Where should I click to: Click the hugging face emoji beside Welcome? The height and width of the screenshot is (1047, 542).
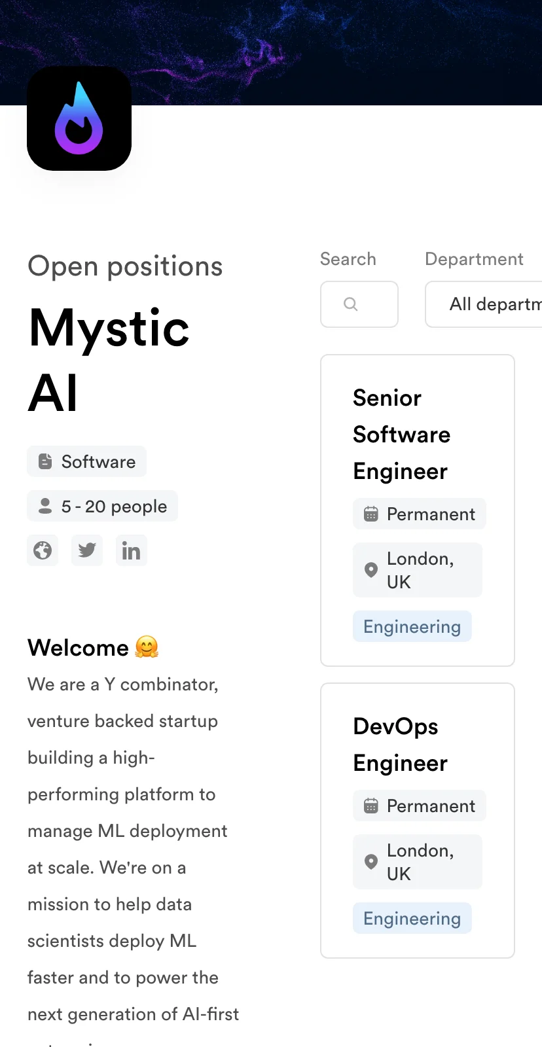(147, 647)
